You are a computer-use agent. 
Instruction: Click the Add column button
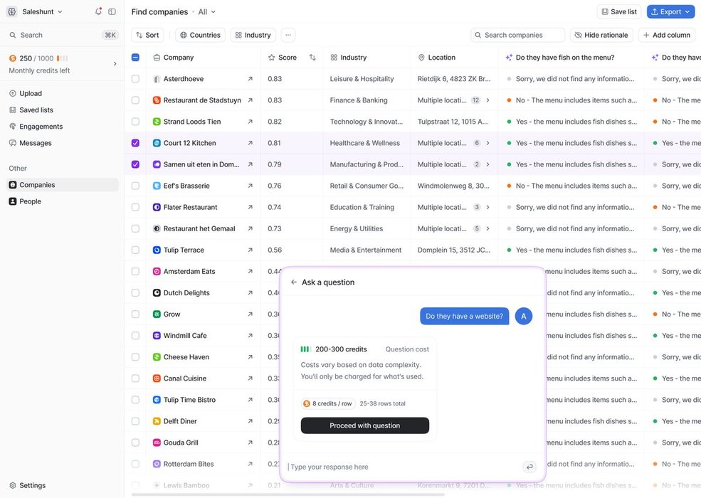click(x=666, y=35)
